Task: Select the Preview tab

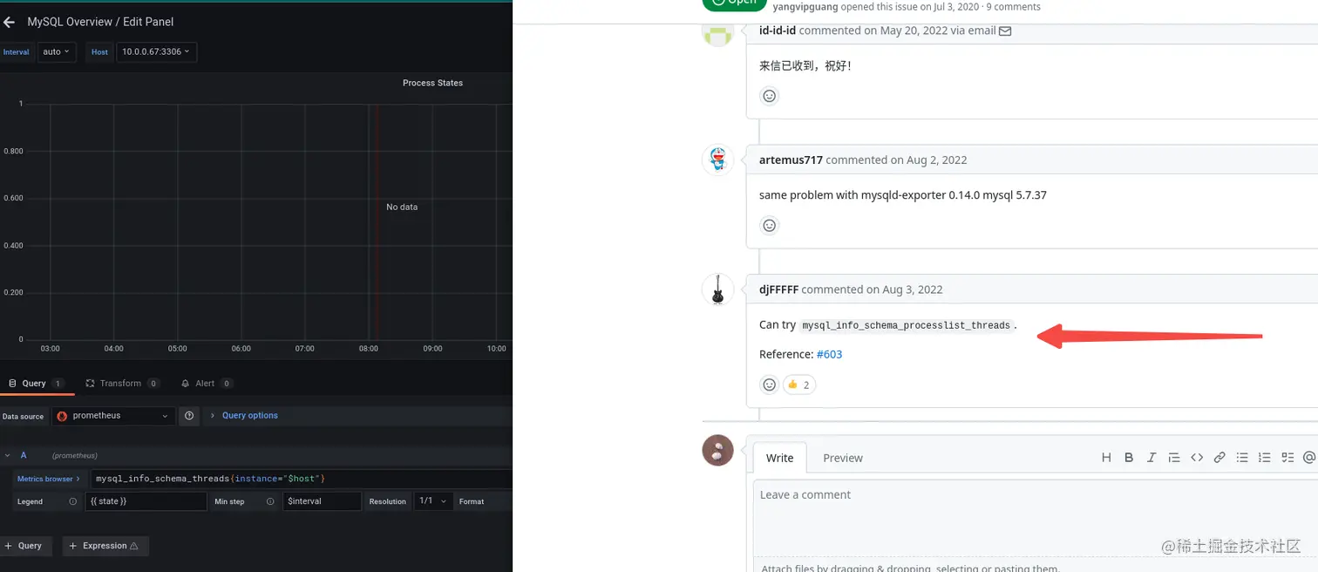Action: pos(843,458)
